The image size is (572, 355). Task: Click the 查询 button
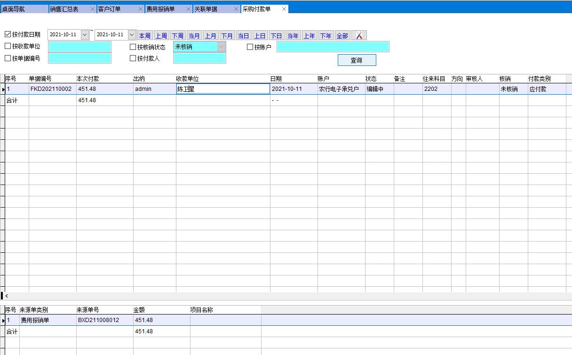(357, 60)
